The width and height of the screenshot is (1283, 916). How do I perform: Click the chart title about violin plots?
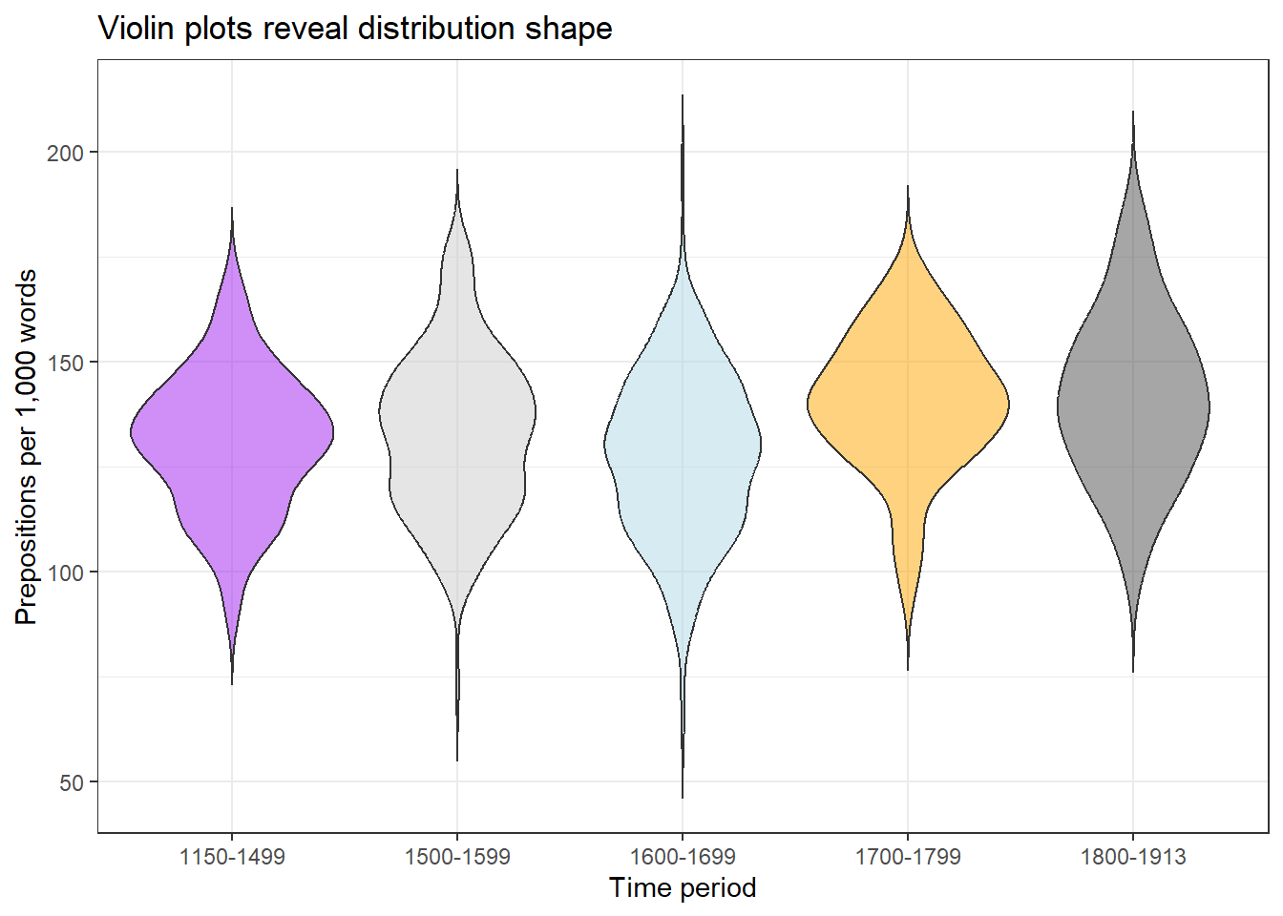(x=355, y=29)
